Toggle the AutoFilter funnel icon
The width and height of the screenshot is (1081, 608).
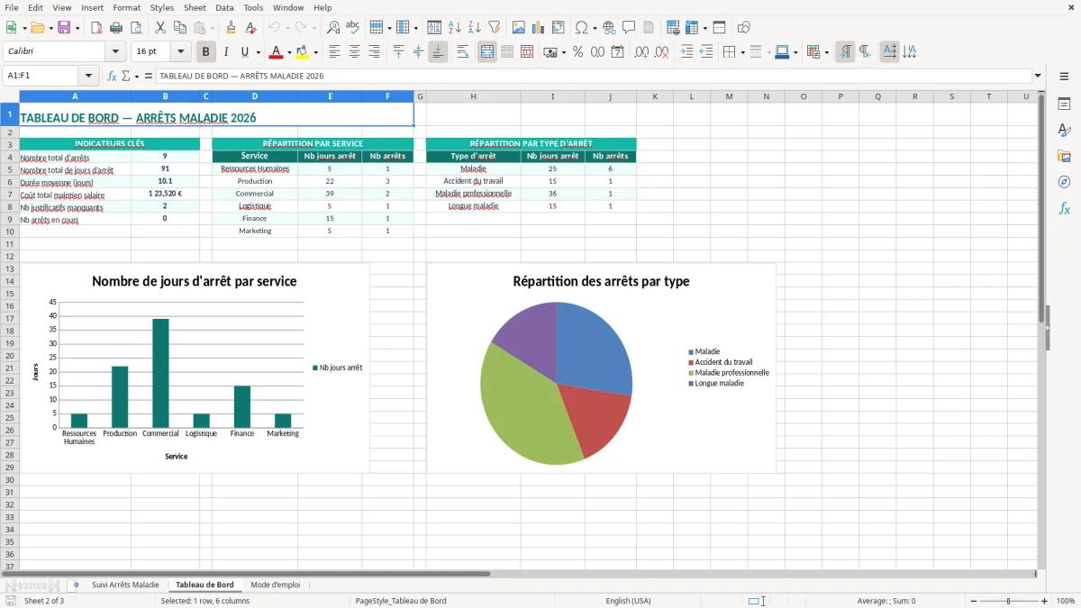coord(495,28)
